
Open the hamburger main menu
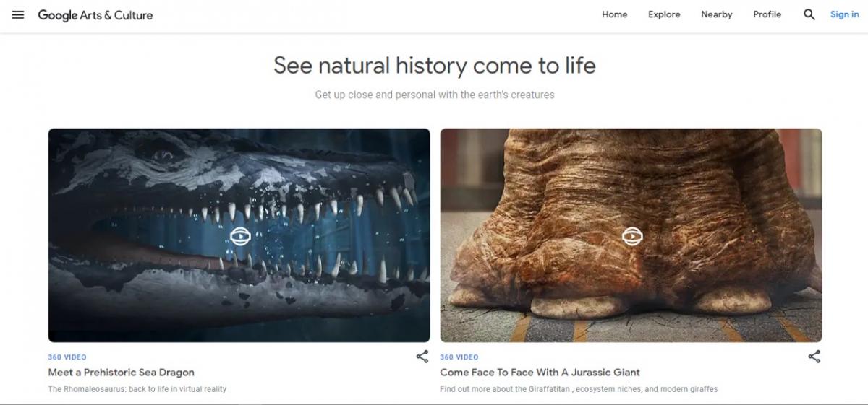pos(18,14)
